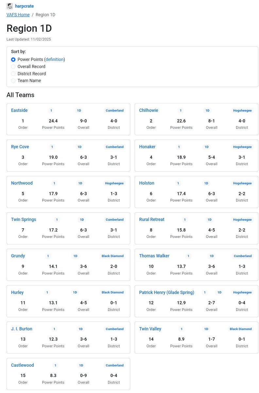Click class 1 badge on Rural Retreat card
The image size is (259, 393).
(185, 220)
